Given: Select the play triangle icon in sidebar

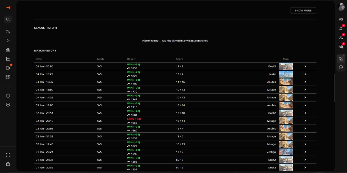Looking at the screenshot, I should [8, 41].
